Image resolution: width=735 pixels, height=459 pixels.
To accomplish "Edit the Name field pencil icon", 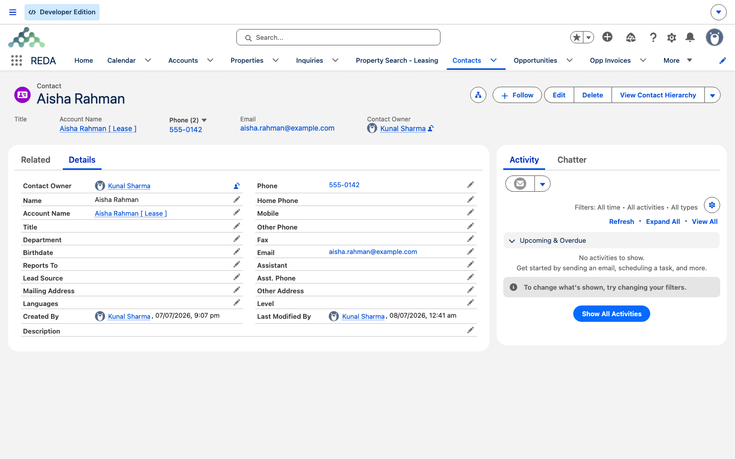I will click(x=237, y=199).
